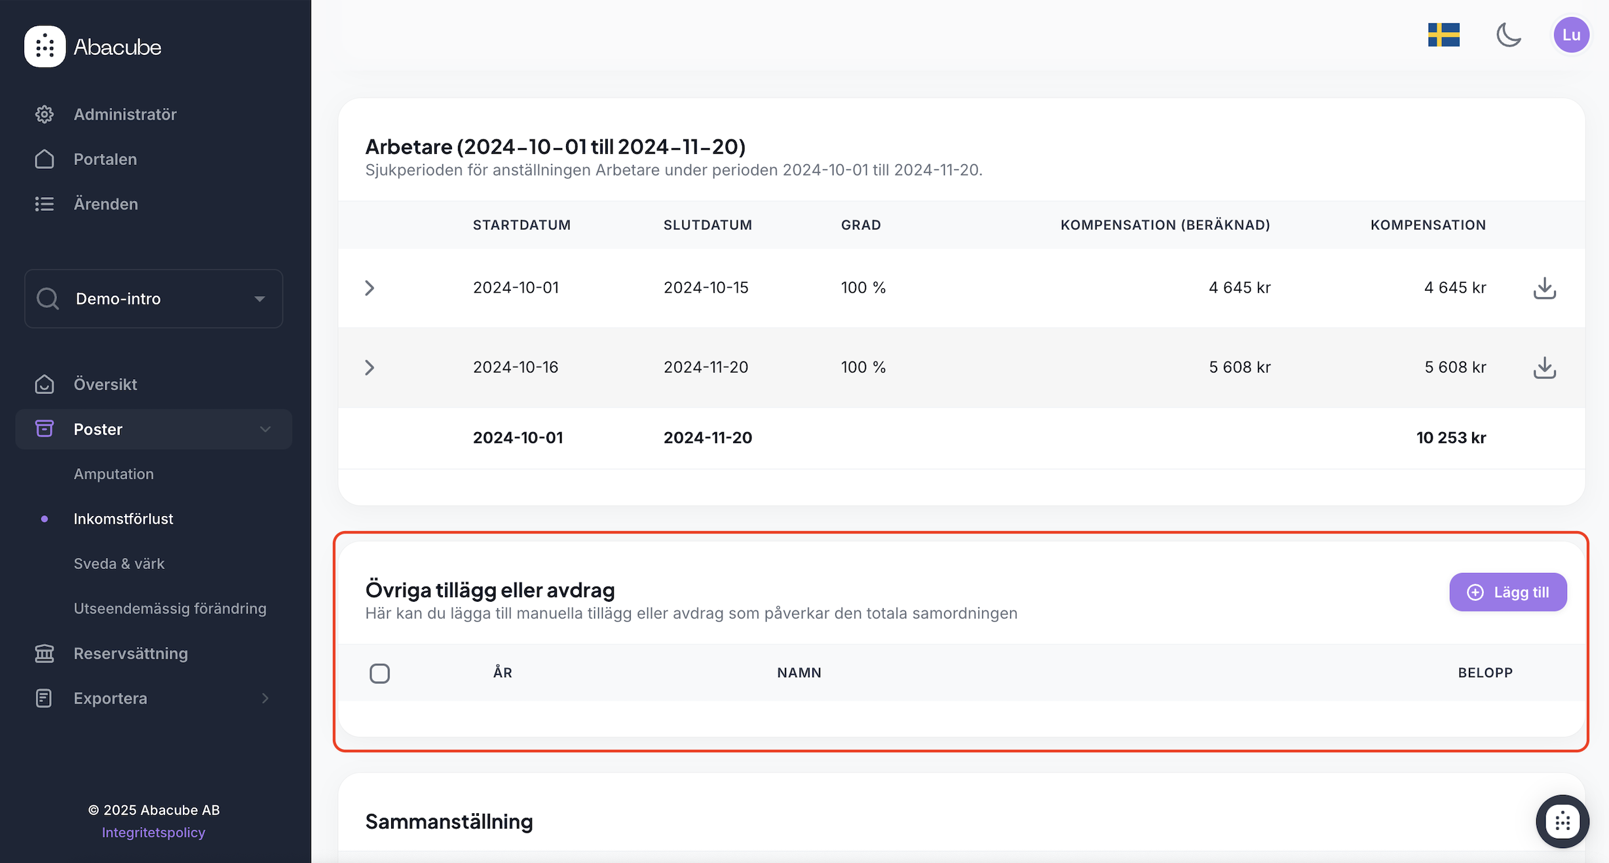Viewport: 1609px width, 863px height.
Task: Go to Ärenden list
Action: click(105, 204)
